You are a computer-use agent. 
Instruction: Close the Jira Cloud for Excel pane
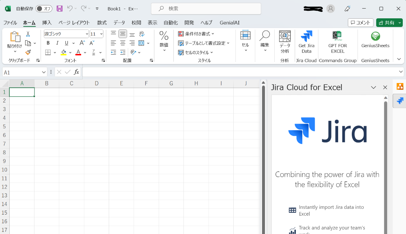[x=385, y=87]
